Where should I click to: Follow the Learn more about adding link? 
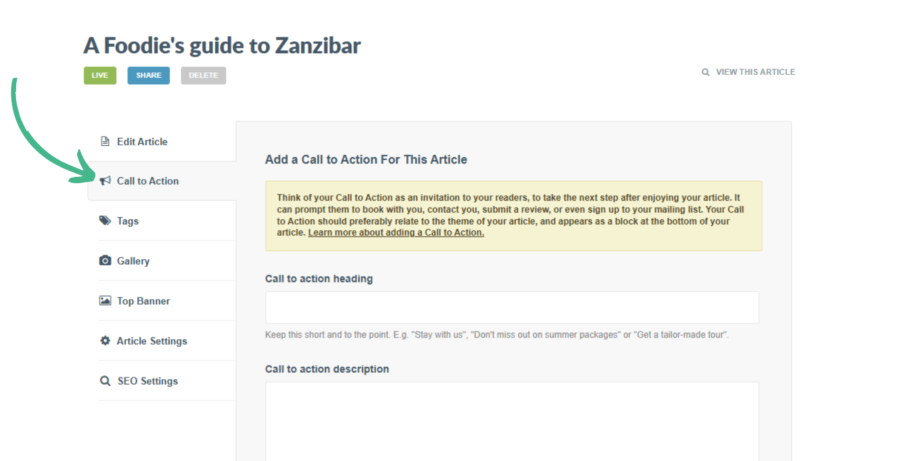point(396,233)
